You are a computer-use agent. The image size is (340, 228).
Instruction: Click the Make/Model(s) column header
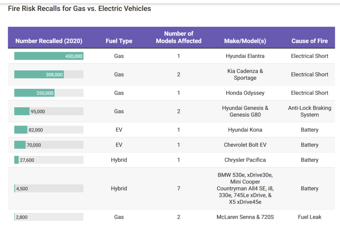click(245, 41)
